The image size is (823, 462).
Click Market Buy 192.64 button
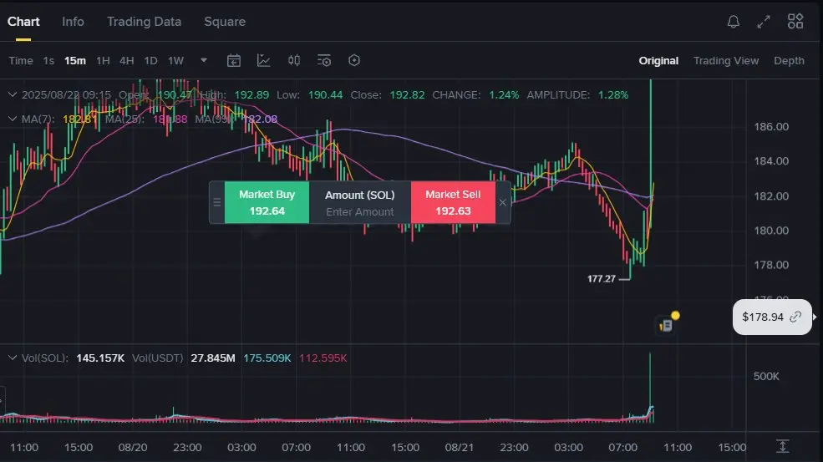[267, 202]
